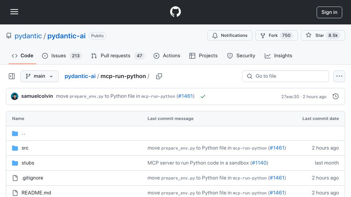The height and width of the screenshot is (197, 351).
Task: Copy the path mcp-run-python
Action: coord(159,76)
